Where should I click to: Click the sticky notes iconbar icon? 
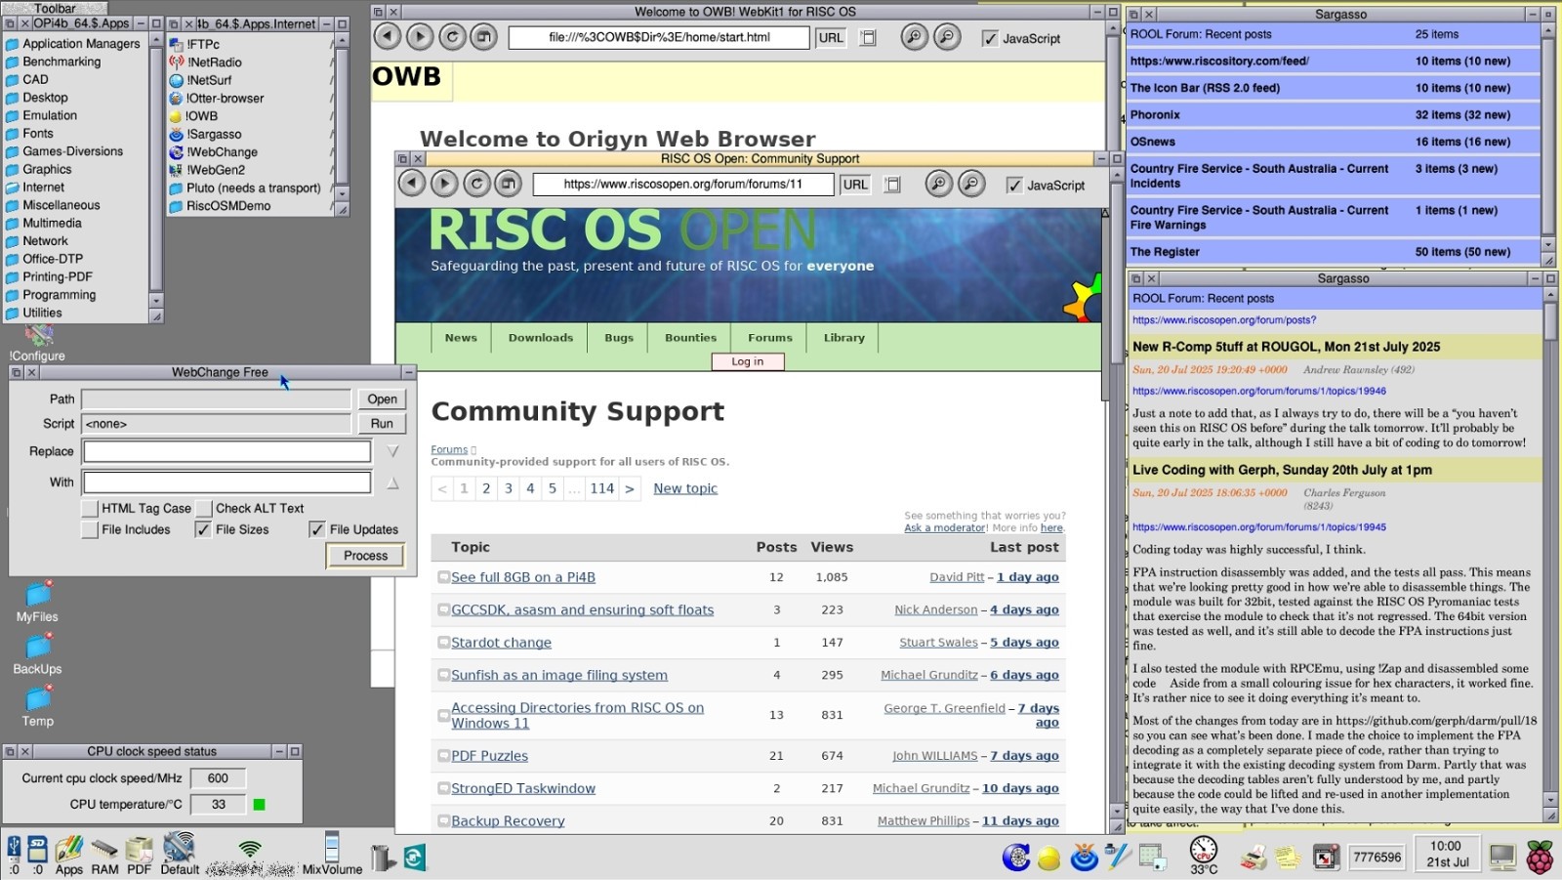tap(1288, 858)
